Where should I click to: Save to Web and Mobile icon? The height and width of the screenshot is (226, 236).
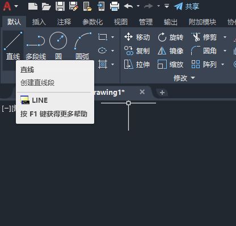[x=101, y=6]
